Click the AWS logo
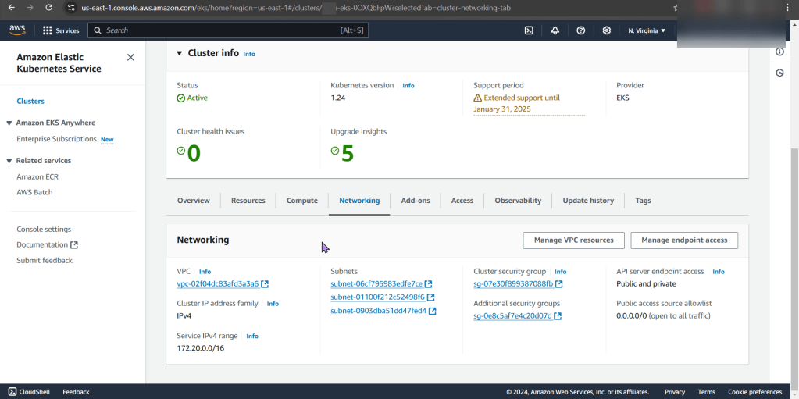The height and width of the screenshot is (399, 799). (17, 30)
